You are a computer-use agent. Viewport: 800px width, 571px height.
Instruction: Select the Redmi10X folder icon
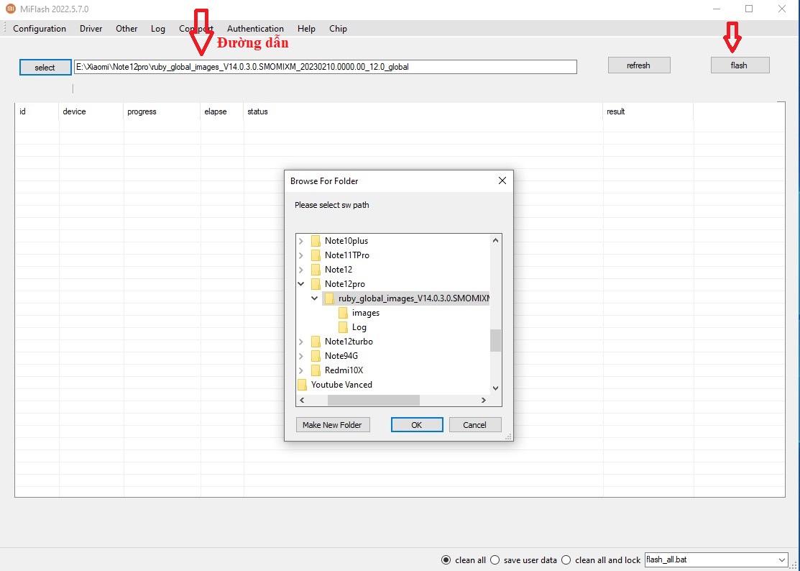[316, 370]
